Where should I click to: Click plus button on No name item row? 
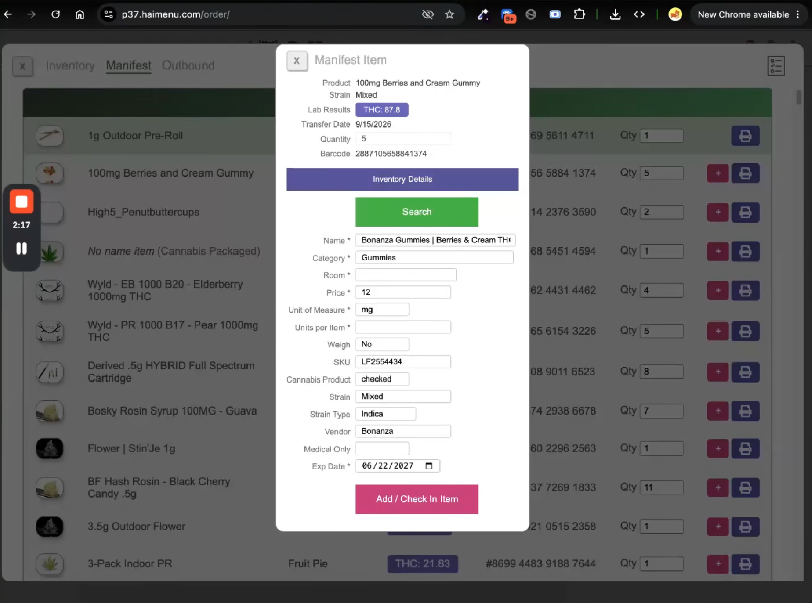pyautogui.click(x=718, y=251)
